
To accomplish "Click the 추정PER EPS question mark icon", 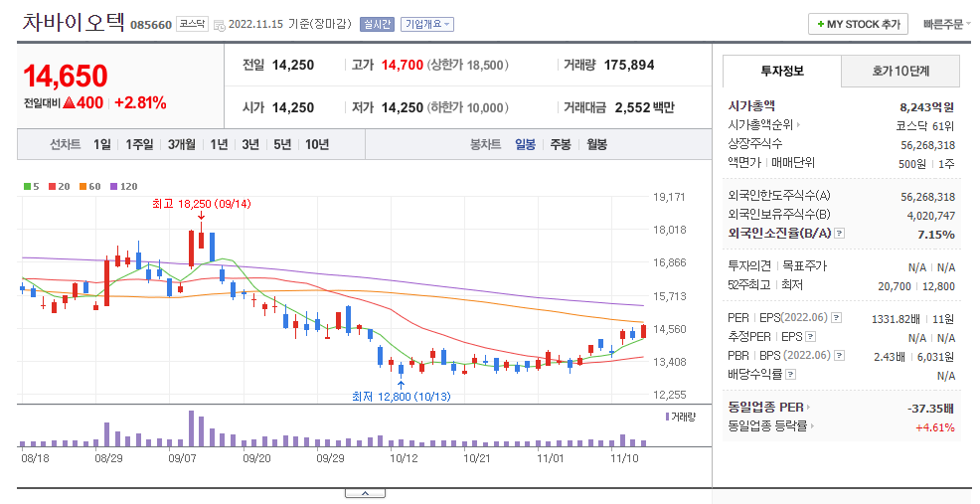I will [x=811, y=336].
